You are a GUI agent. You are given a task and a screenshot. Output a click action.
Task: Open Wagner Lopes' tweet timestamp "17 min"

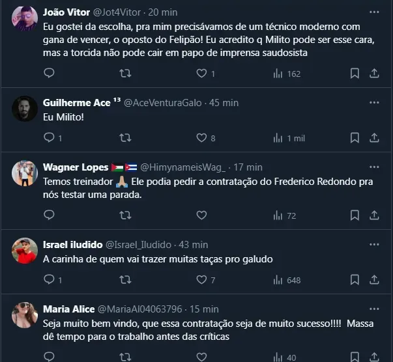[248, 167]
